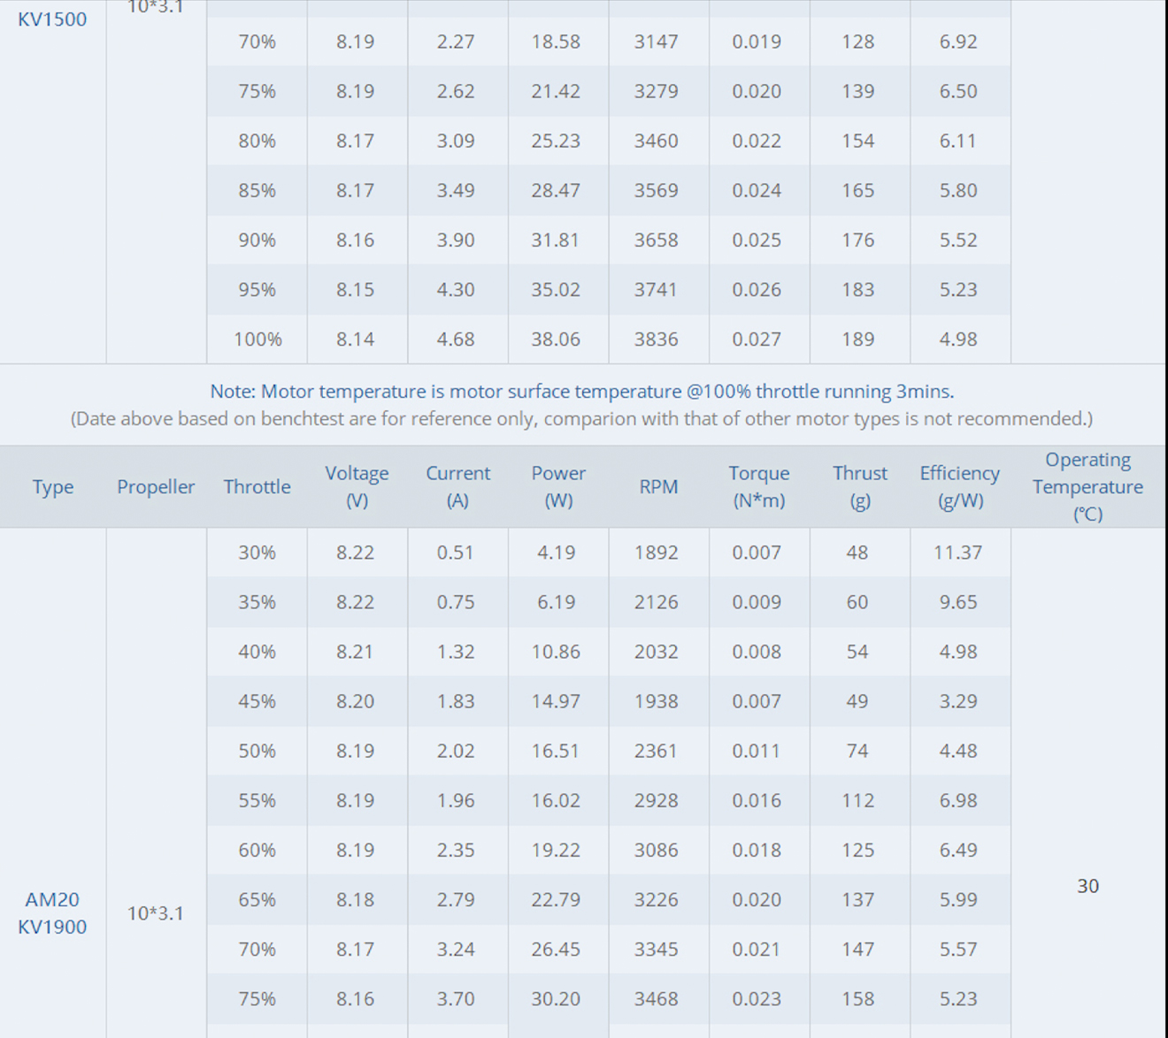Select the Throttle column header
The height and width of the screenshot is (1038, 1168).
coord(257,487)
